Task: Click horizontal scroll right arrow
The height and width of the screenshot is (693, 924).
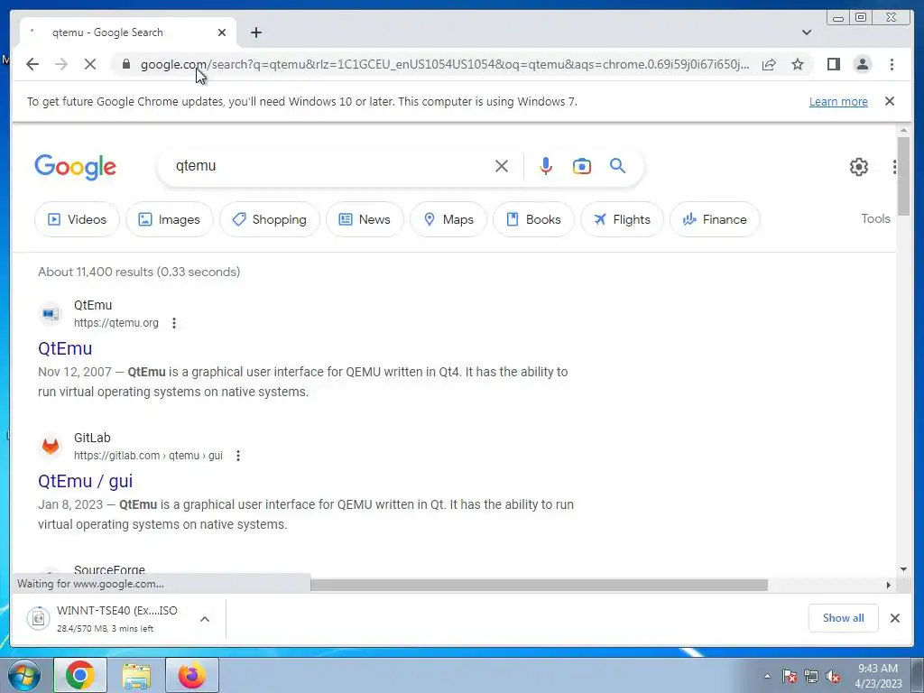Action: coord(889,585)
